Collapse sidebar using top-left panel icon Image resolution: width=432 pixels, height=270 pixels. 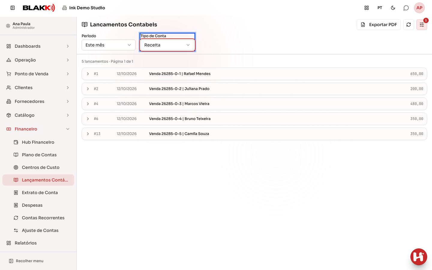(x=13, y=8)
